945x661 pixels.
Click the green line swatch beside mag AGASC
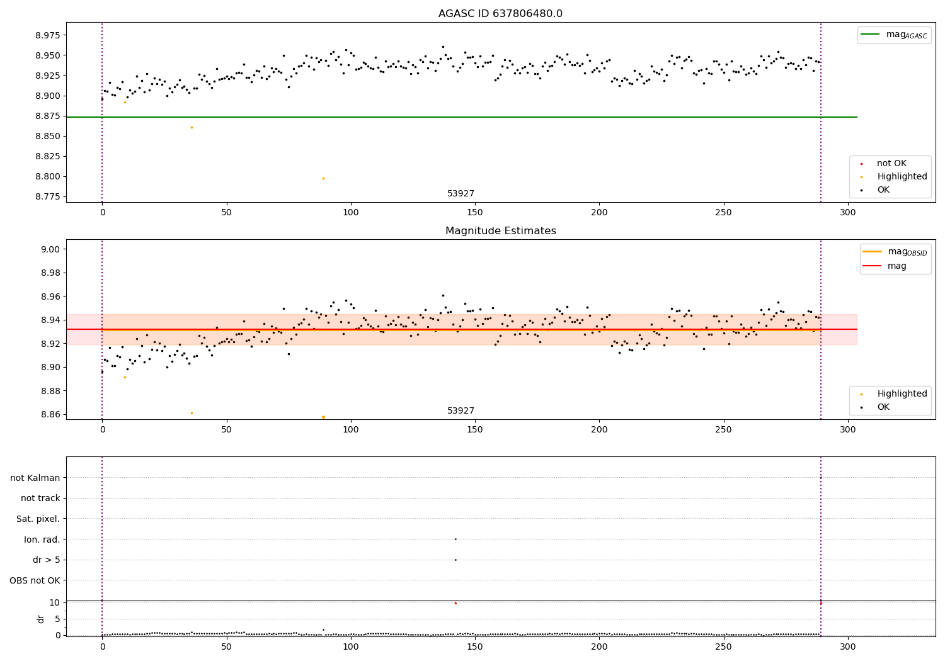pos(871,35)
